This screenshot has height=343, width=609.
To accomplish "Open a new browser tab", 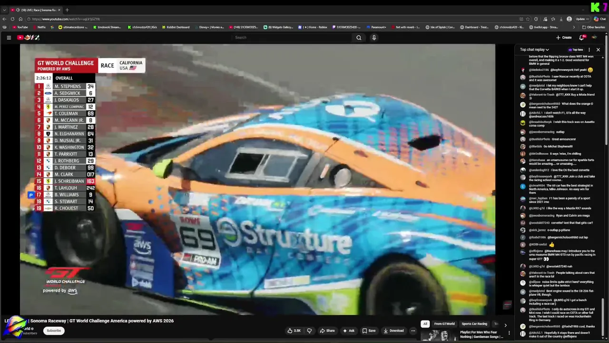I will (67, 10).
